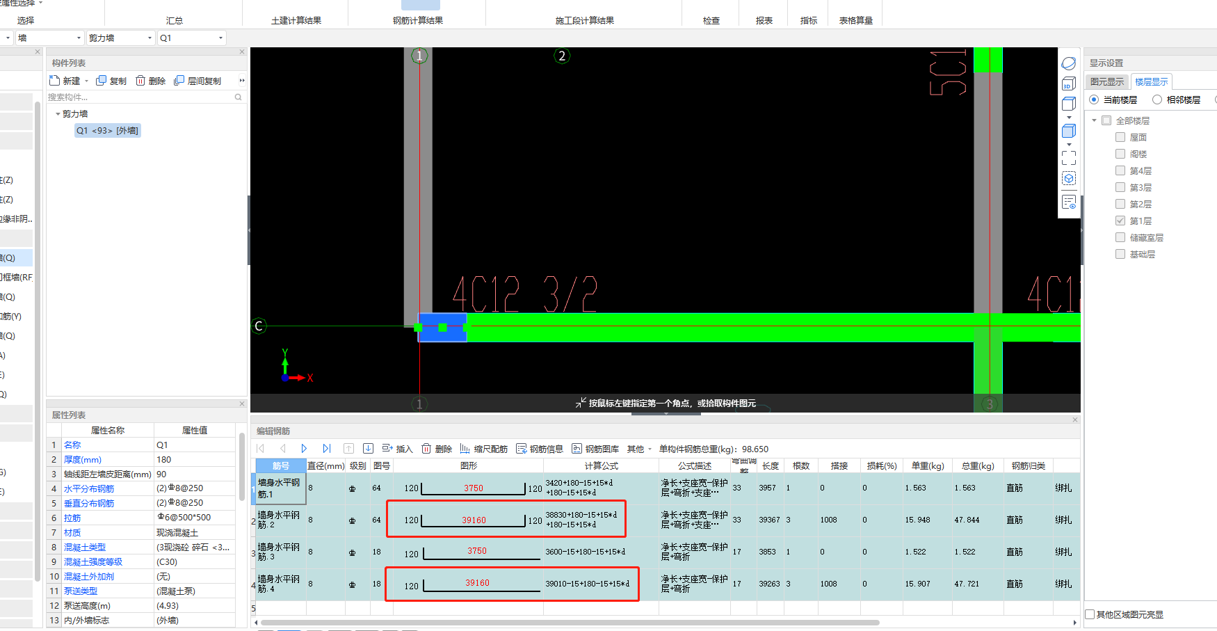The height and width of the screenshot is (631, 1217).
Task: Open the 施工段计算结果 ribbon group
Action: (x=585, y=20)
